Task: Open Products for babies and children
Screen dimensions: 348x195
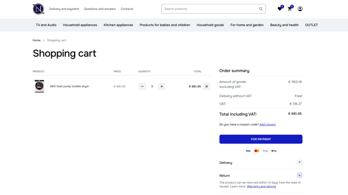Action: click(x=165, y=25)
